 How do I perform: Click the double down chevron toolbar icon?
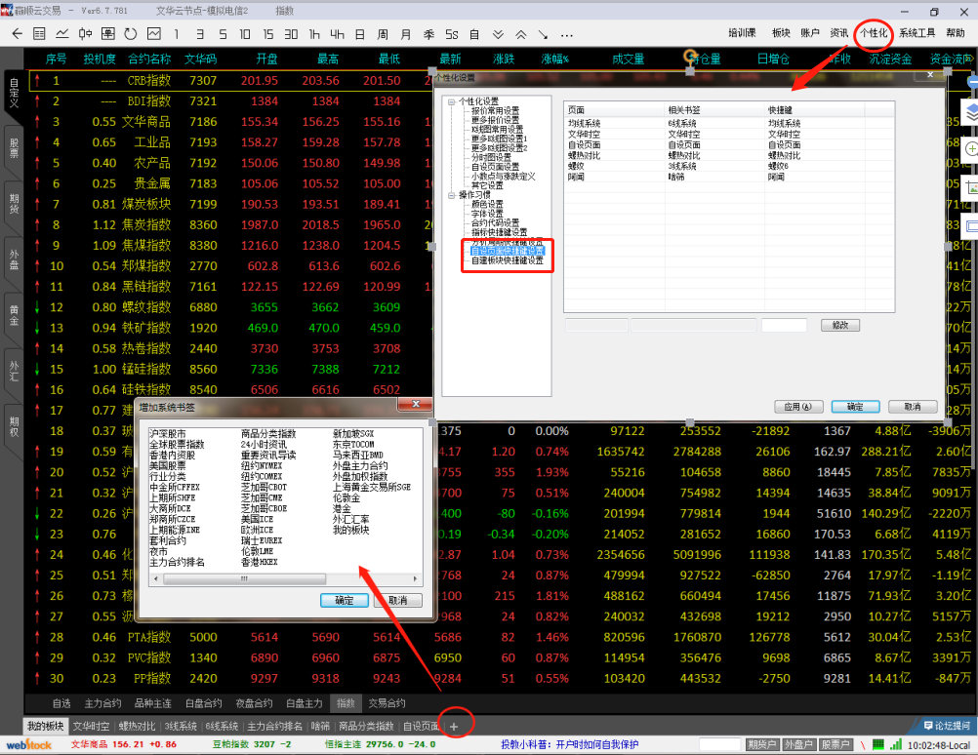pos(498,34)
